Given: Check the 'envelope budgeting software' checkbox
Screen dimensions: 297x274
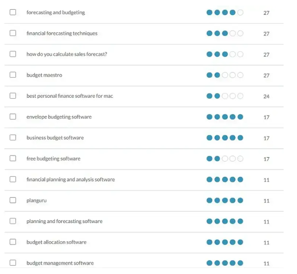Looking at the screenshot, I should point(13,117).
